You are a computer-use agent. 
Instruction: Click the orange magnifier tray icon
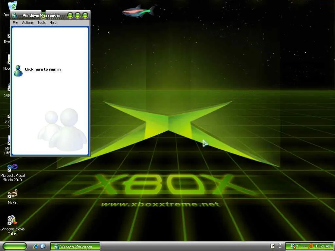click(x=311, y=246)
